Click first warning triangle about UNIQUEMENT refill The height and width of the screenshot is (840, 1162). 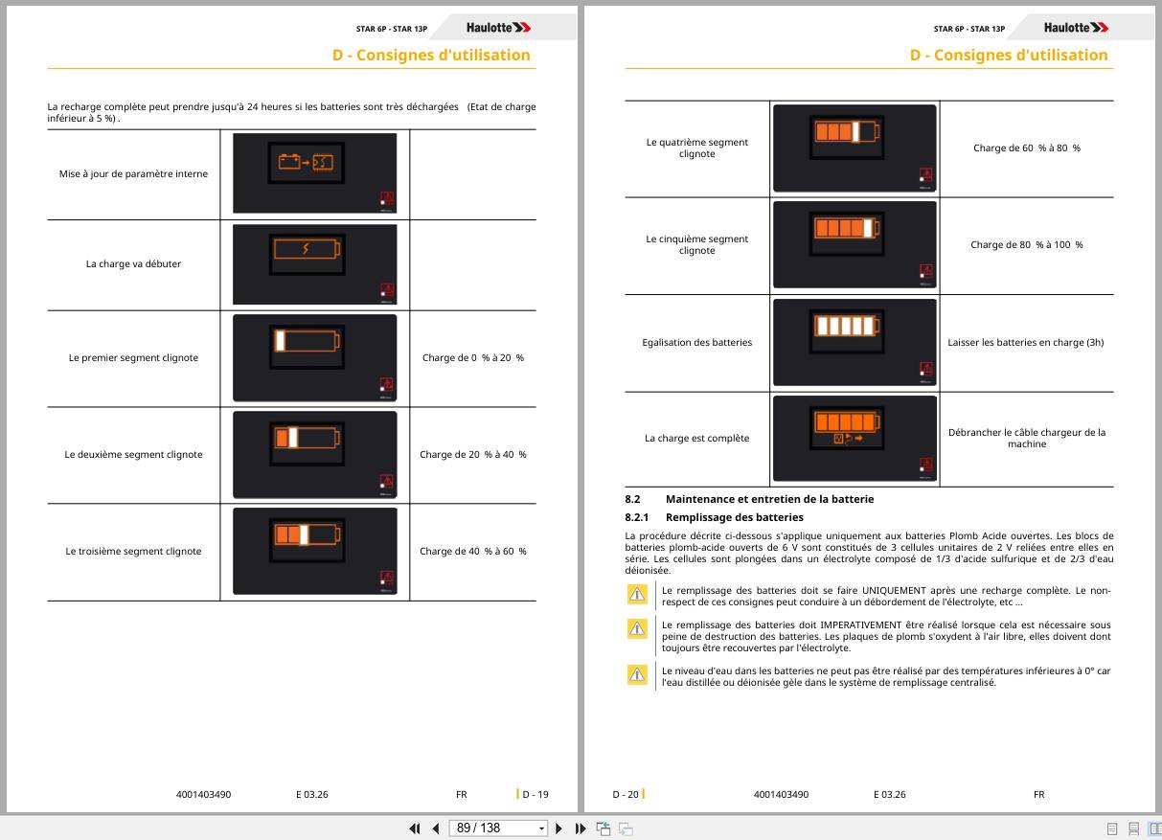coord(637,595)
